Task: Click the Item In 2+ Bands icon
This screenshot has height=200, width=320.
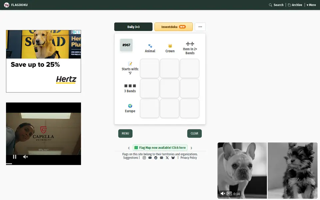Action: (190, 44)
